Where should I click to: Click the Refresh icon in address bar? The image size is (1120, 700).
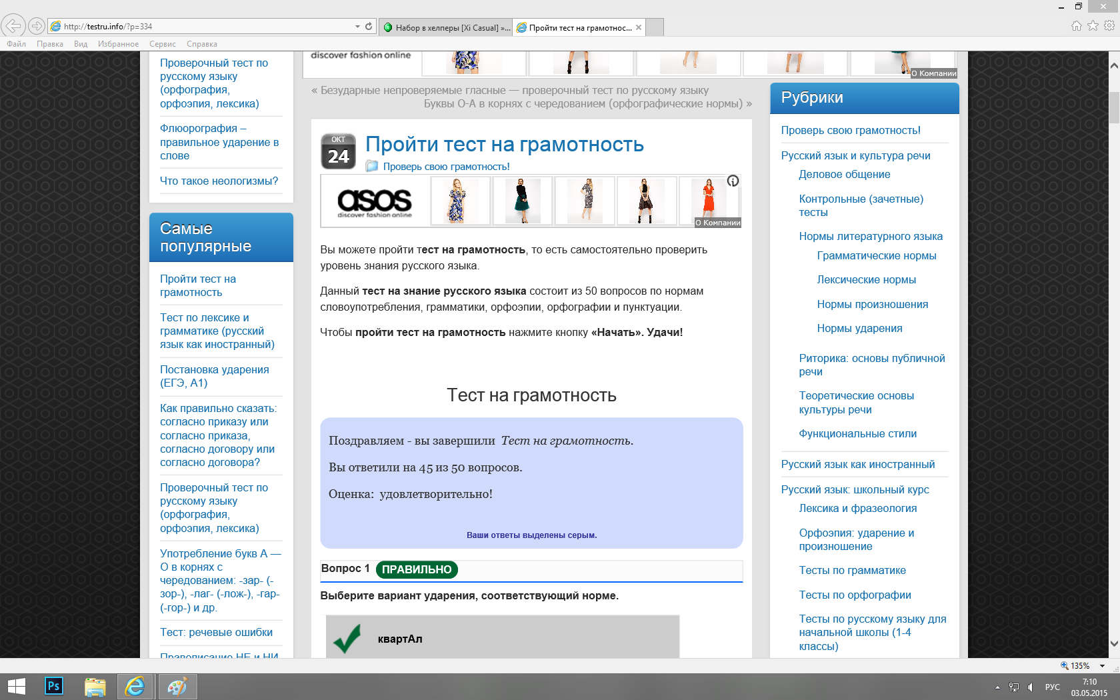click(x=369, y=26)
